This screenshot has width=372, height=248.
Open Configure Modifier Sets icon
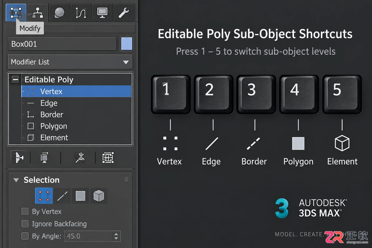(108, 157)
